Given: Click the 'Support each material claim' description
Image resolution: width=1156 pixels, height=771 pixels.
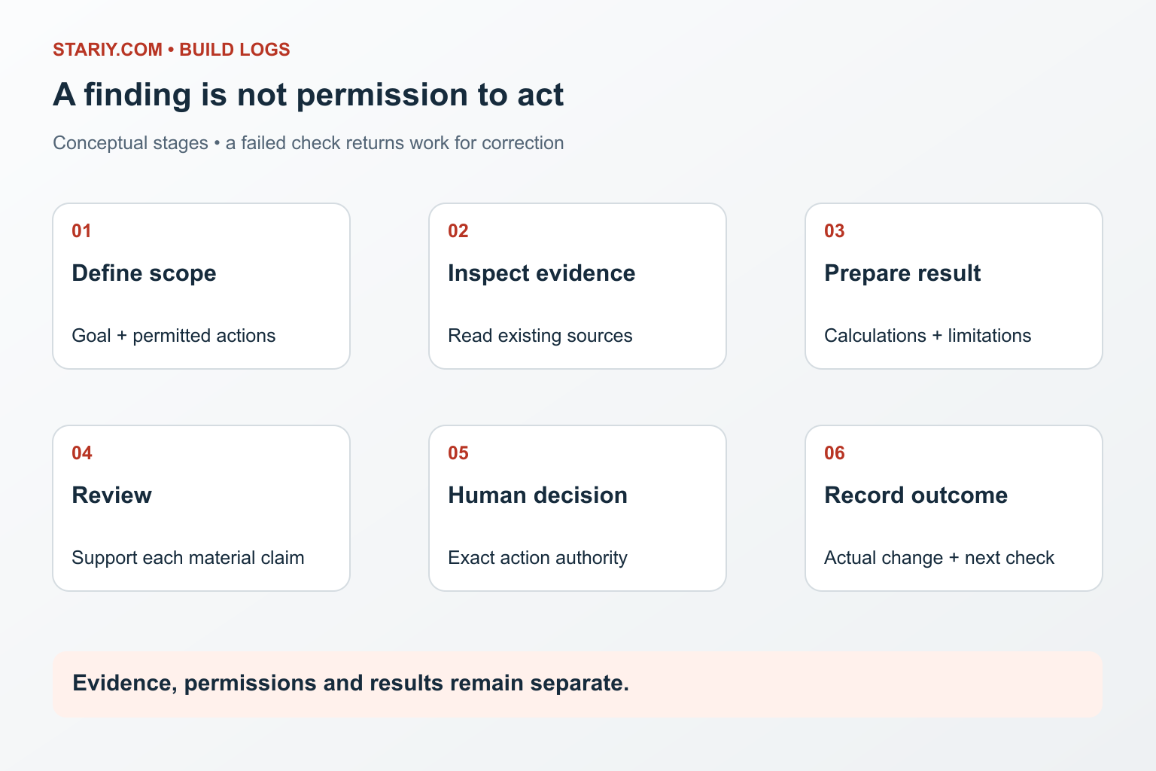Looking at the screenshot, I should coord(188,558).
